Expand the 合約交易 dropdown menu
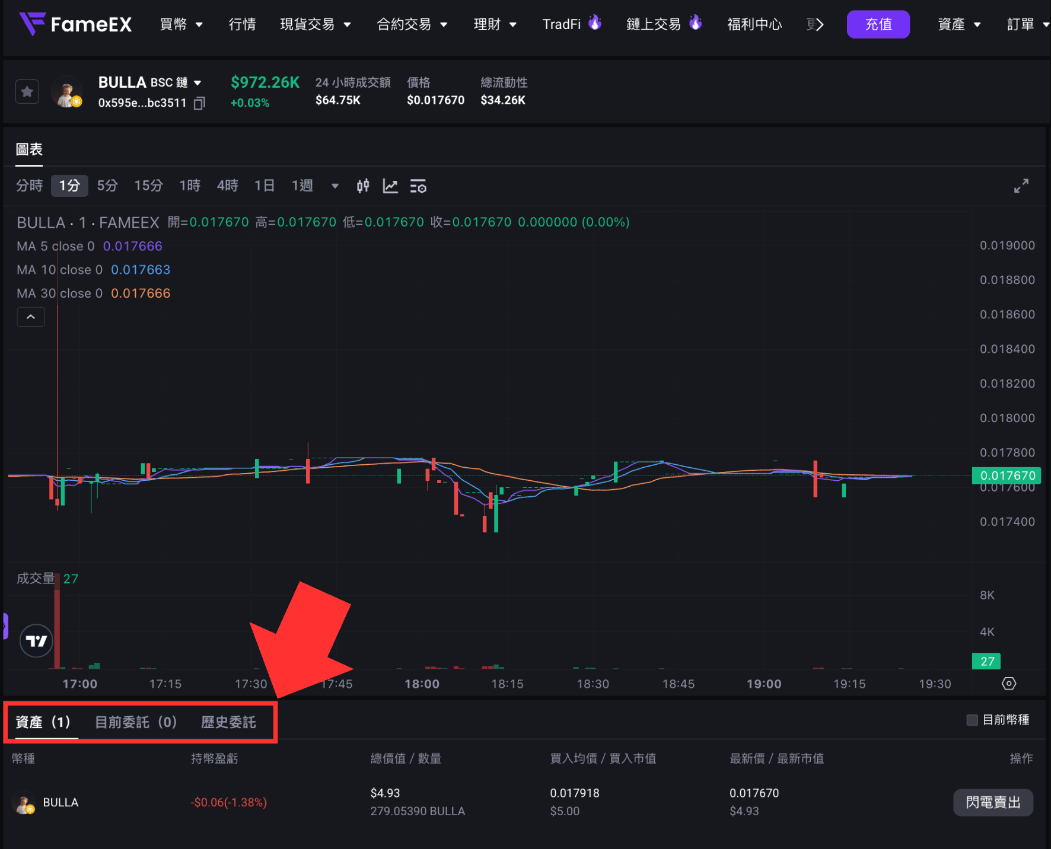Viewport: 1051px width, 849px height. point(412,24)
